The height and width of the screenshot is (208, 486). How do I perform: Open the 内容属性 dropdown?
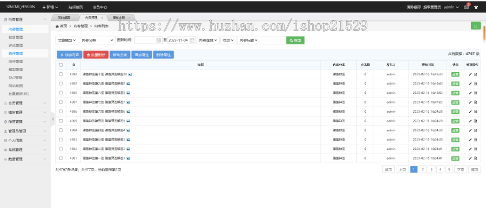point(208,40)
